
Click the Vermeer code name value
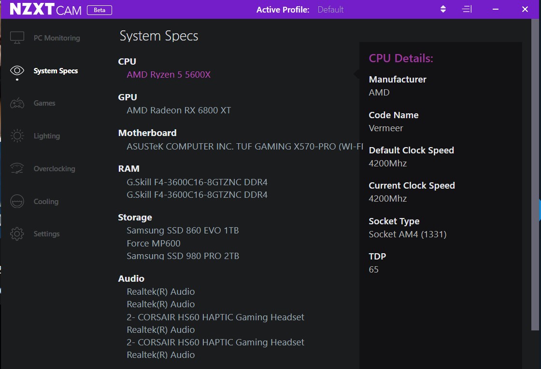pyautogui.click(x=386, y=128)
